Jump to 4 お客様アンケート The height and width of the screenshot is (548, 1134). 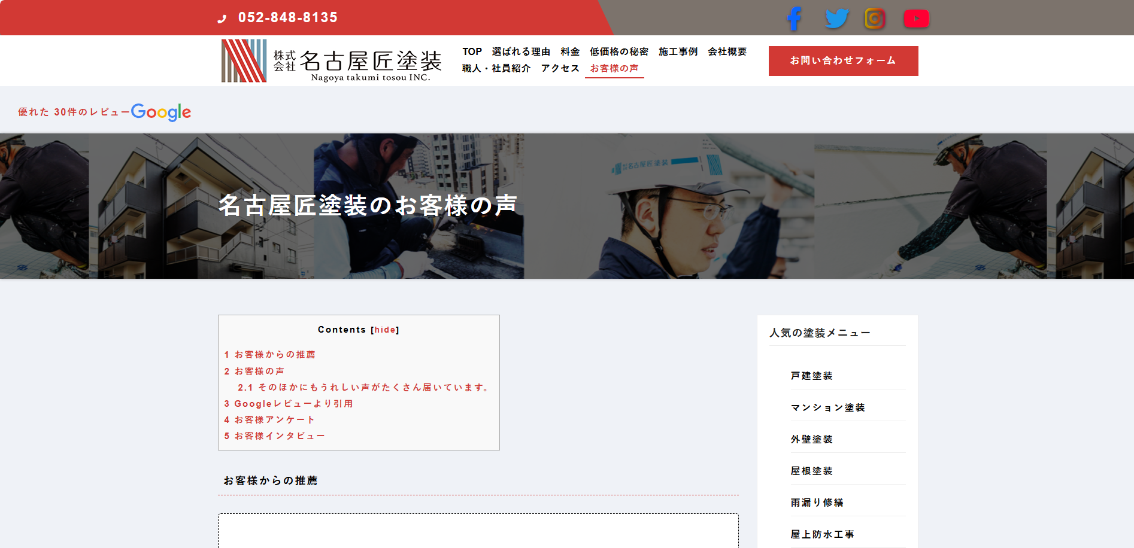269,420
